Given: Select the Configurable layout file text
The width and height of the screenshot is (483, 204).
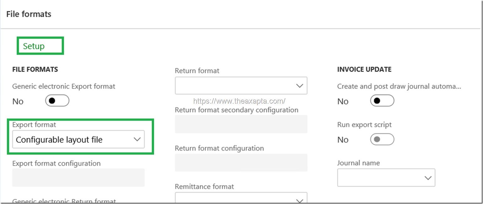Looking at the screenshot, I should point(59,140).
